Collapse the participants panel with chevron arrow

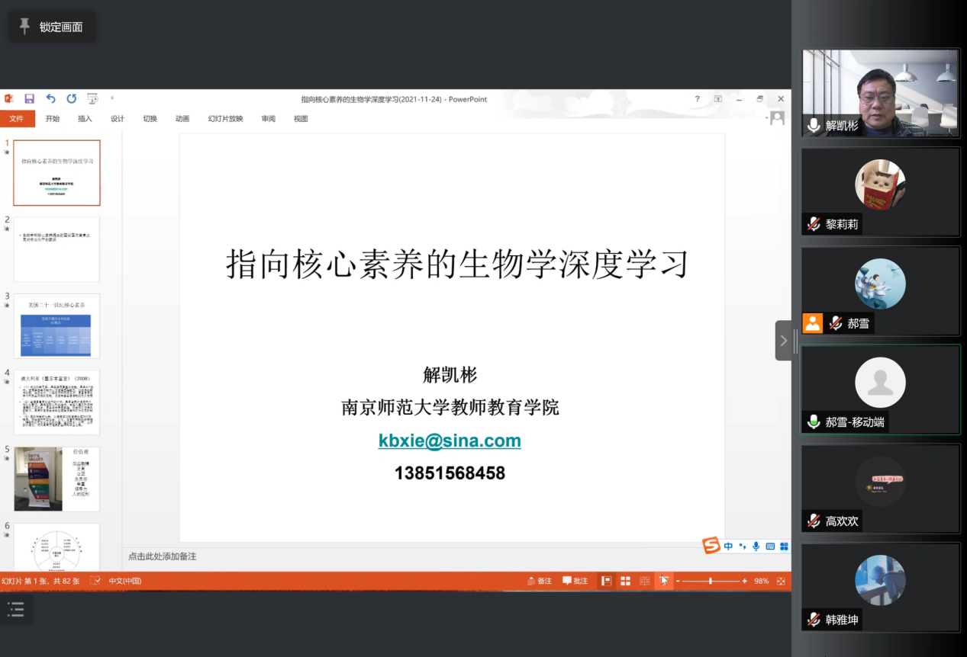pos(783,341)
